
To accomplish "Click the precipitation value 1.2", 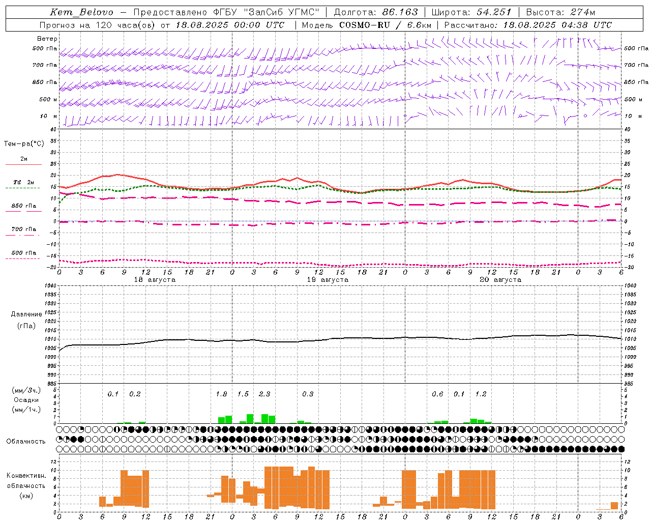I will [x=481, y=394].
